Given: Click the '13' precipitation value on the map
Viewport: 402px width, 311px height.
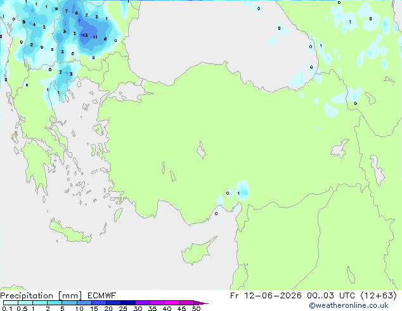Looking at the screenshot, I should [85, 35].
